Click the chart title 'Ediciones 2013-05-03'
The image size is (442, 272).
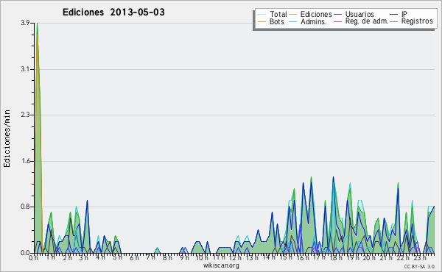click(113, 12)
